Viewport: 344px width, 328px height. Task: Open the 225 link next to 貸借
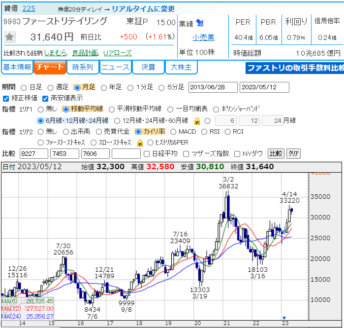pyautogui.click(x=29, y=9)
